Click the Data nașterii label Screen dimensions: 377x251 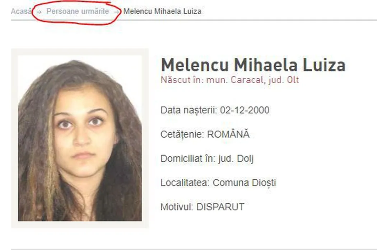tap(189, 110)
